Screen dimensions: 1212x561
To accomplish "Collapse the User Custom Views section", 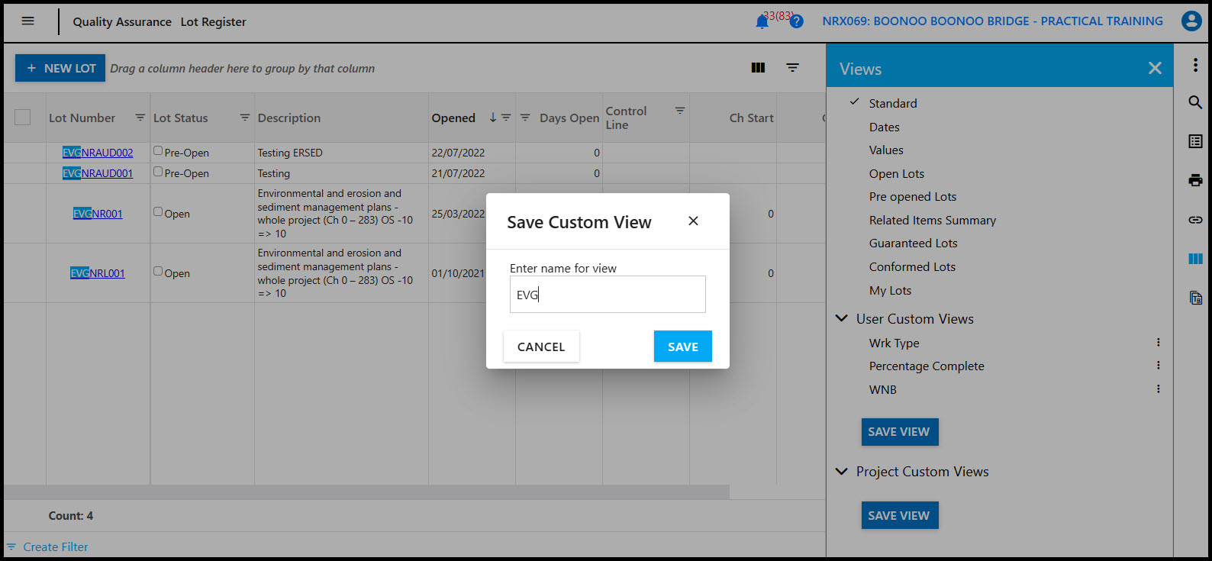I will point(842,318).
